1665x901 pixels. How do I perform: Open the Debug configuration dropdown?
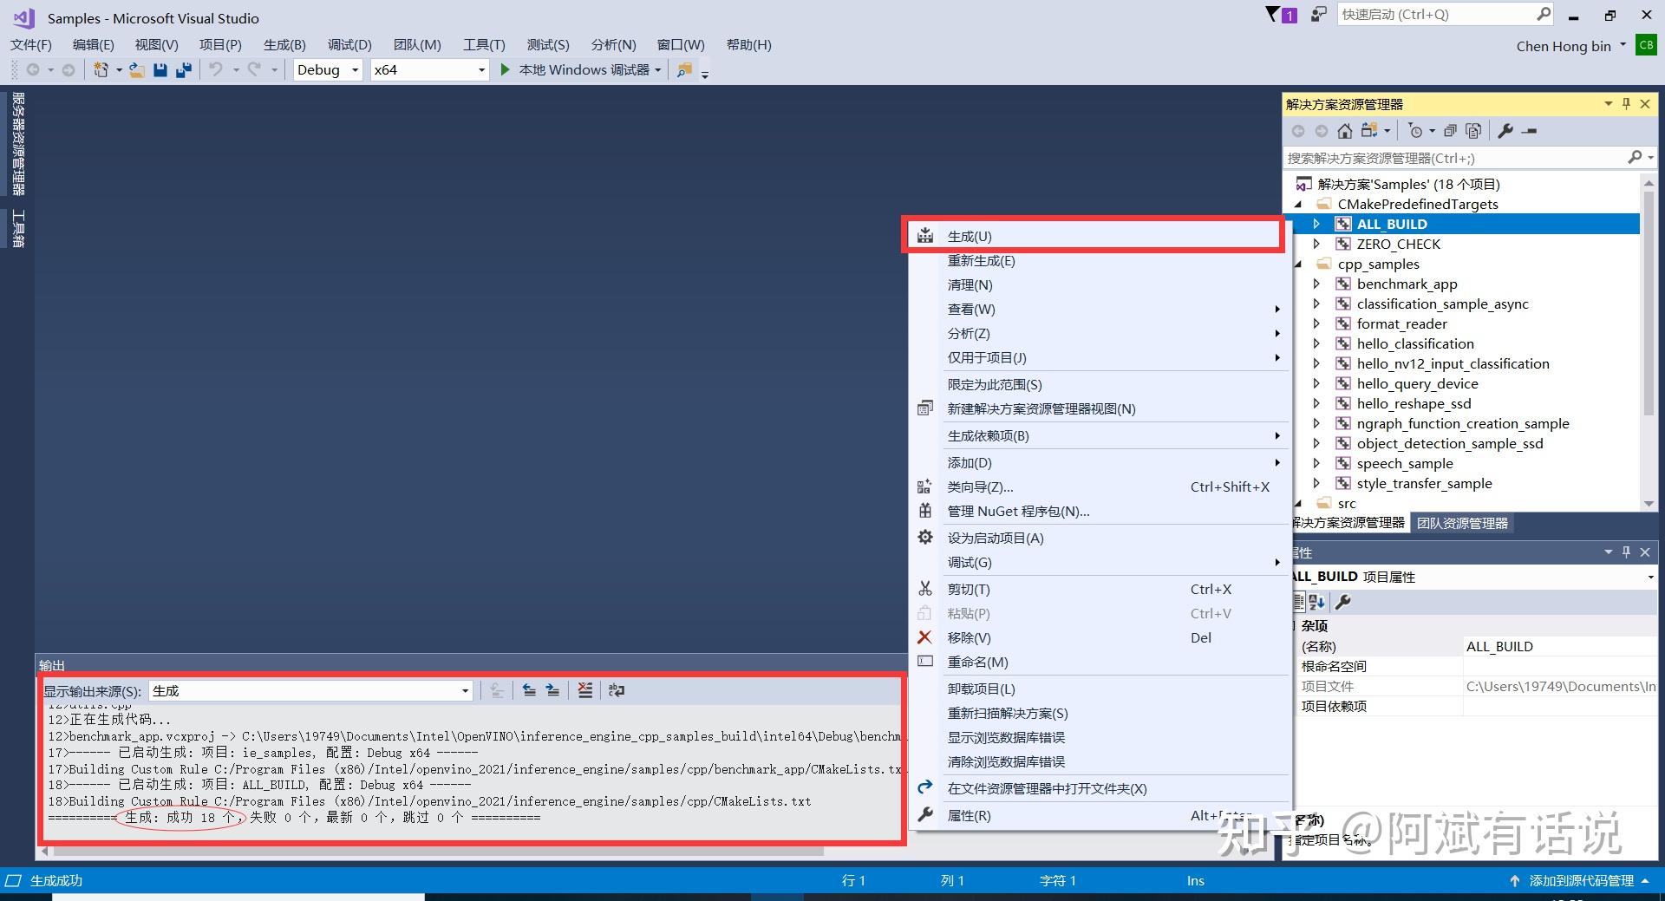(328, 70)
